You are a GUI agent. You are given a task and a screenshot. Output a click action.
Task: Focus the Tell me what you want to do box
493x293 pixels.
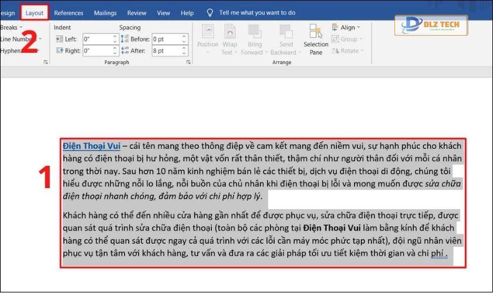(257, 12)
